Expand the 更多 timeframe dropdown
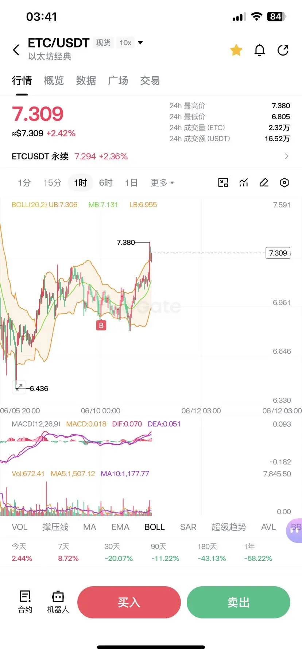The width and height of the screenshot is (302, 655). (x=162, y=182)
